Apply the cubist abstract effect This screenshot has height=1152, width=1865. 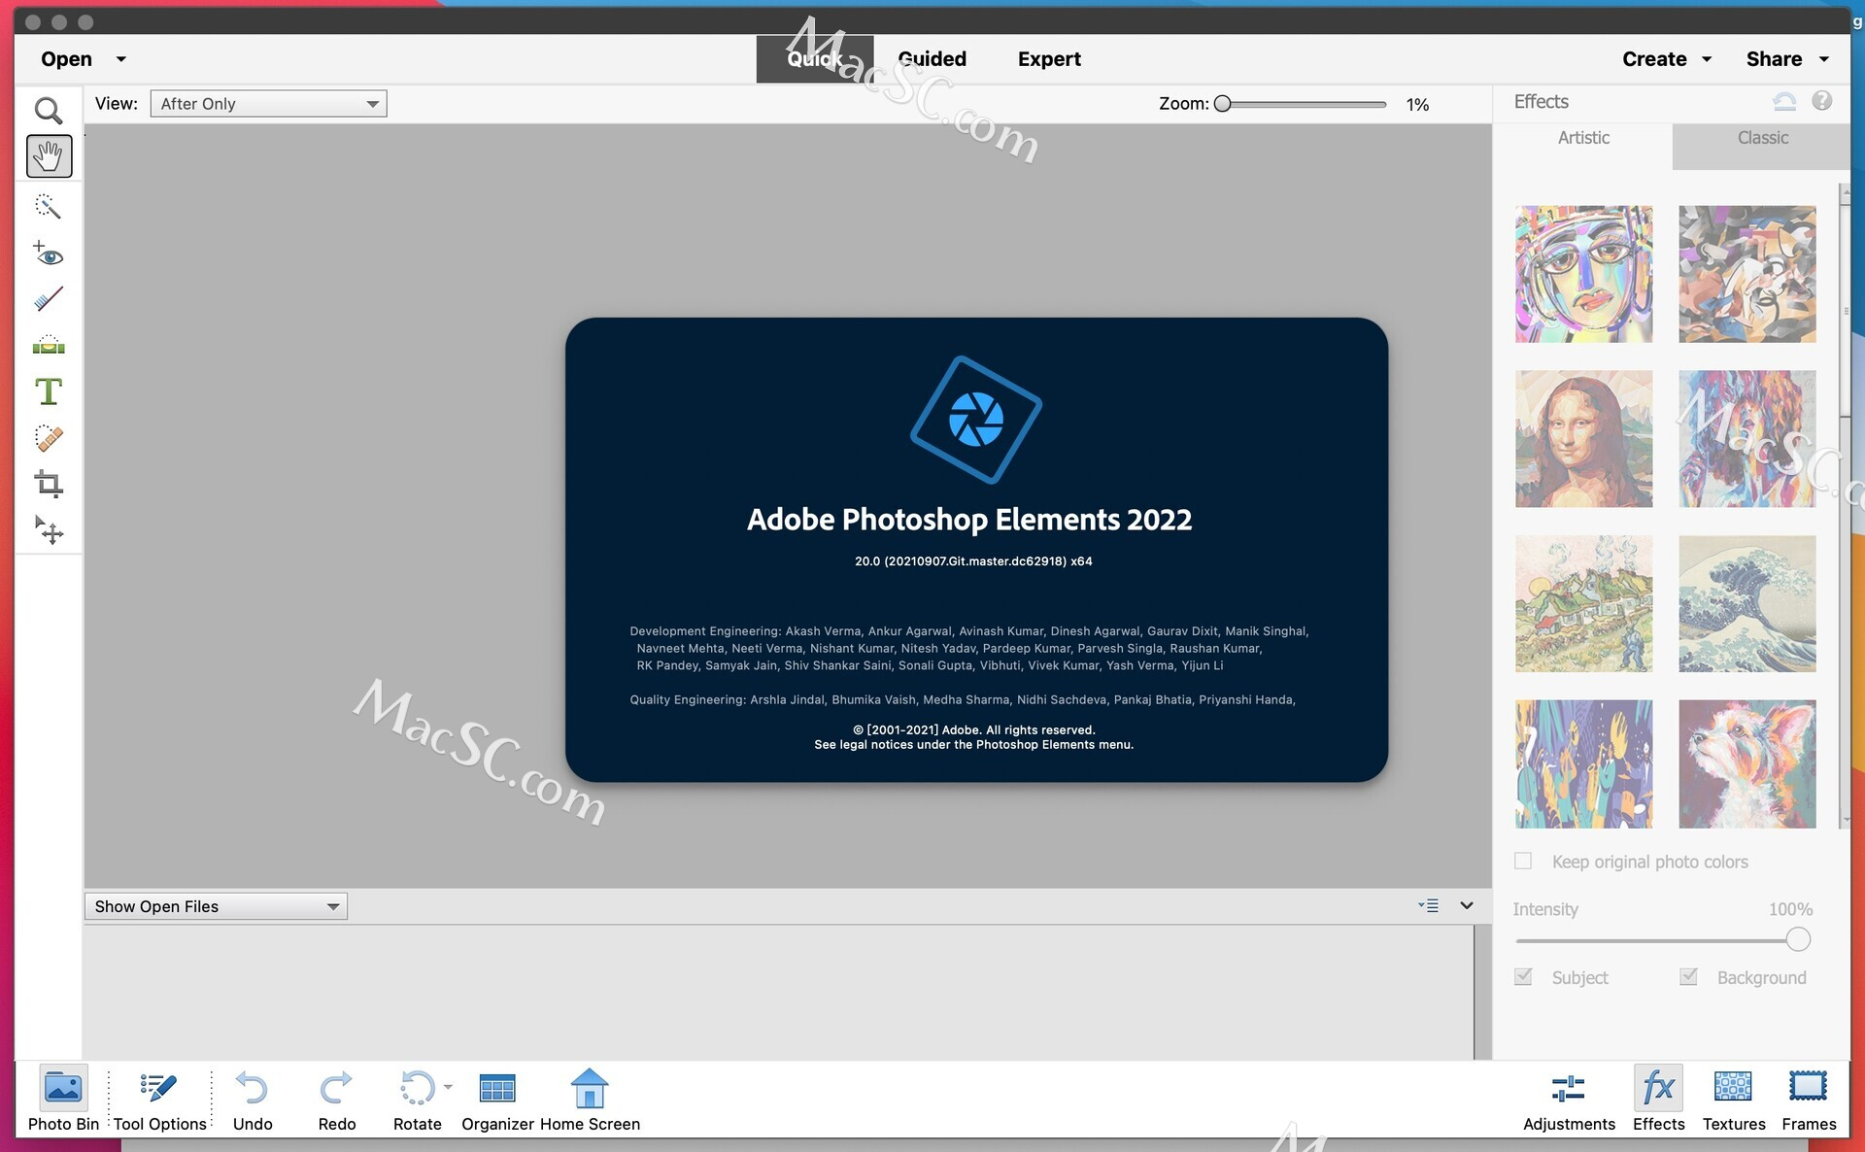pos(1746,273)
